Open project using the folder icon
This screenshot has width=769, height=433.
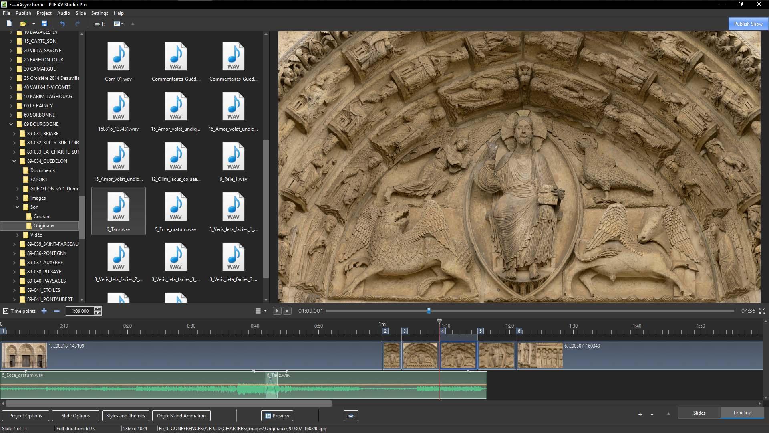pos(23,24)
